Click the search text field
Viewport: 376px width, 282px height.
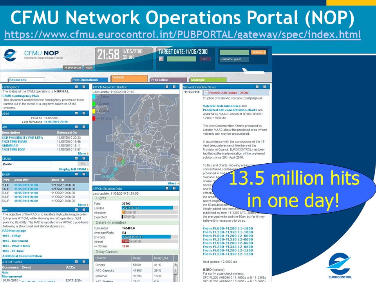pyautogui.click(x=234, y=52)
